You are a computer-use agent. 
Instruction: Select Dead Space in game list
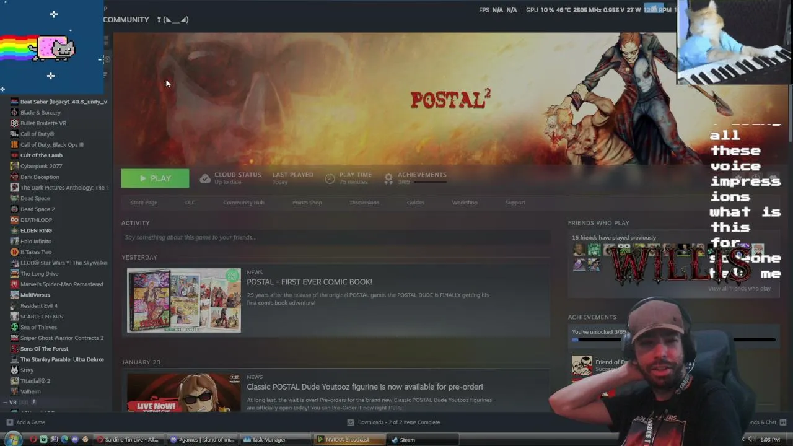pyautogui.click(x=35, y=198)
